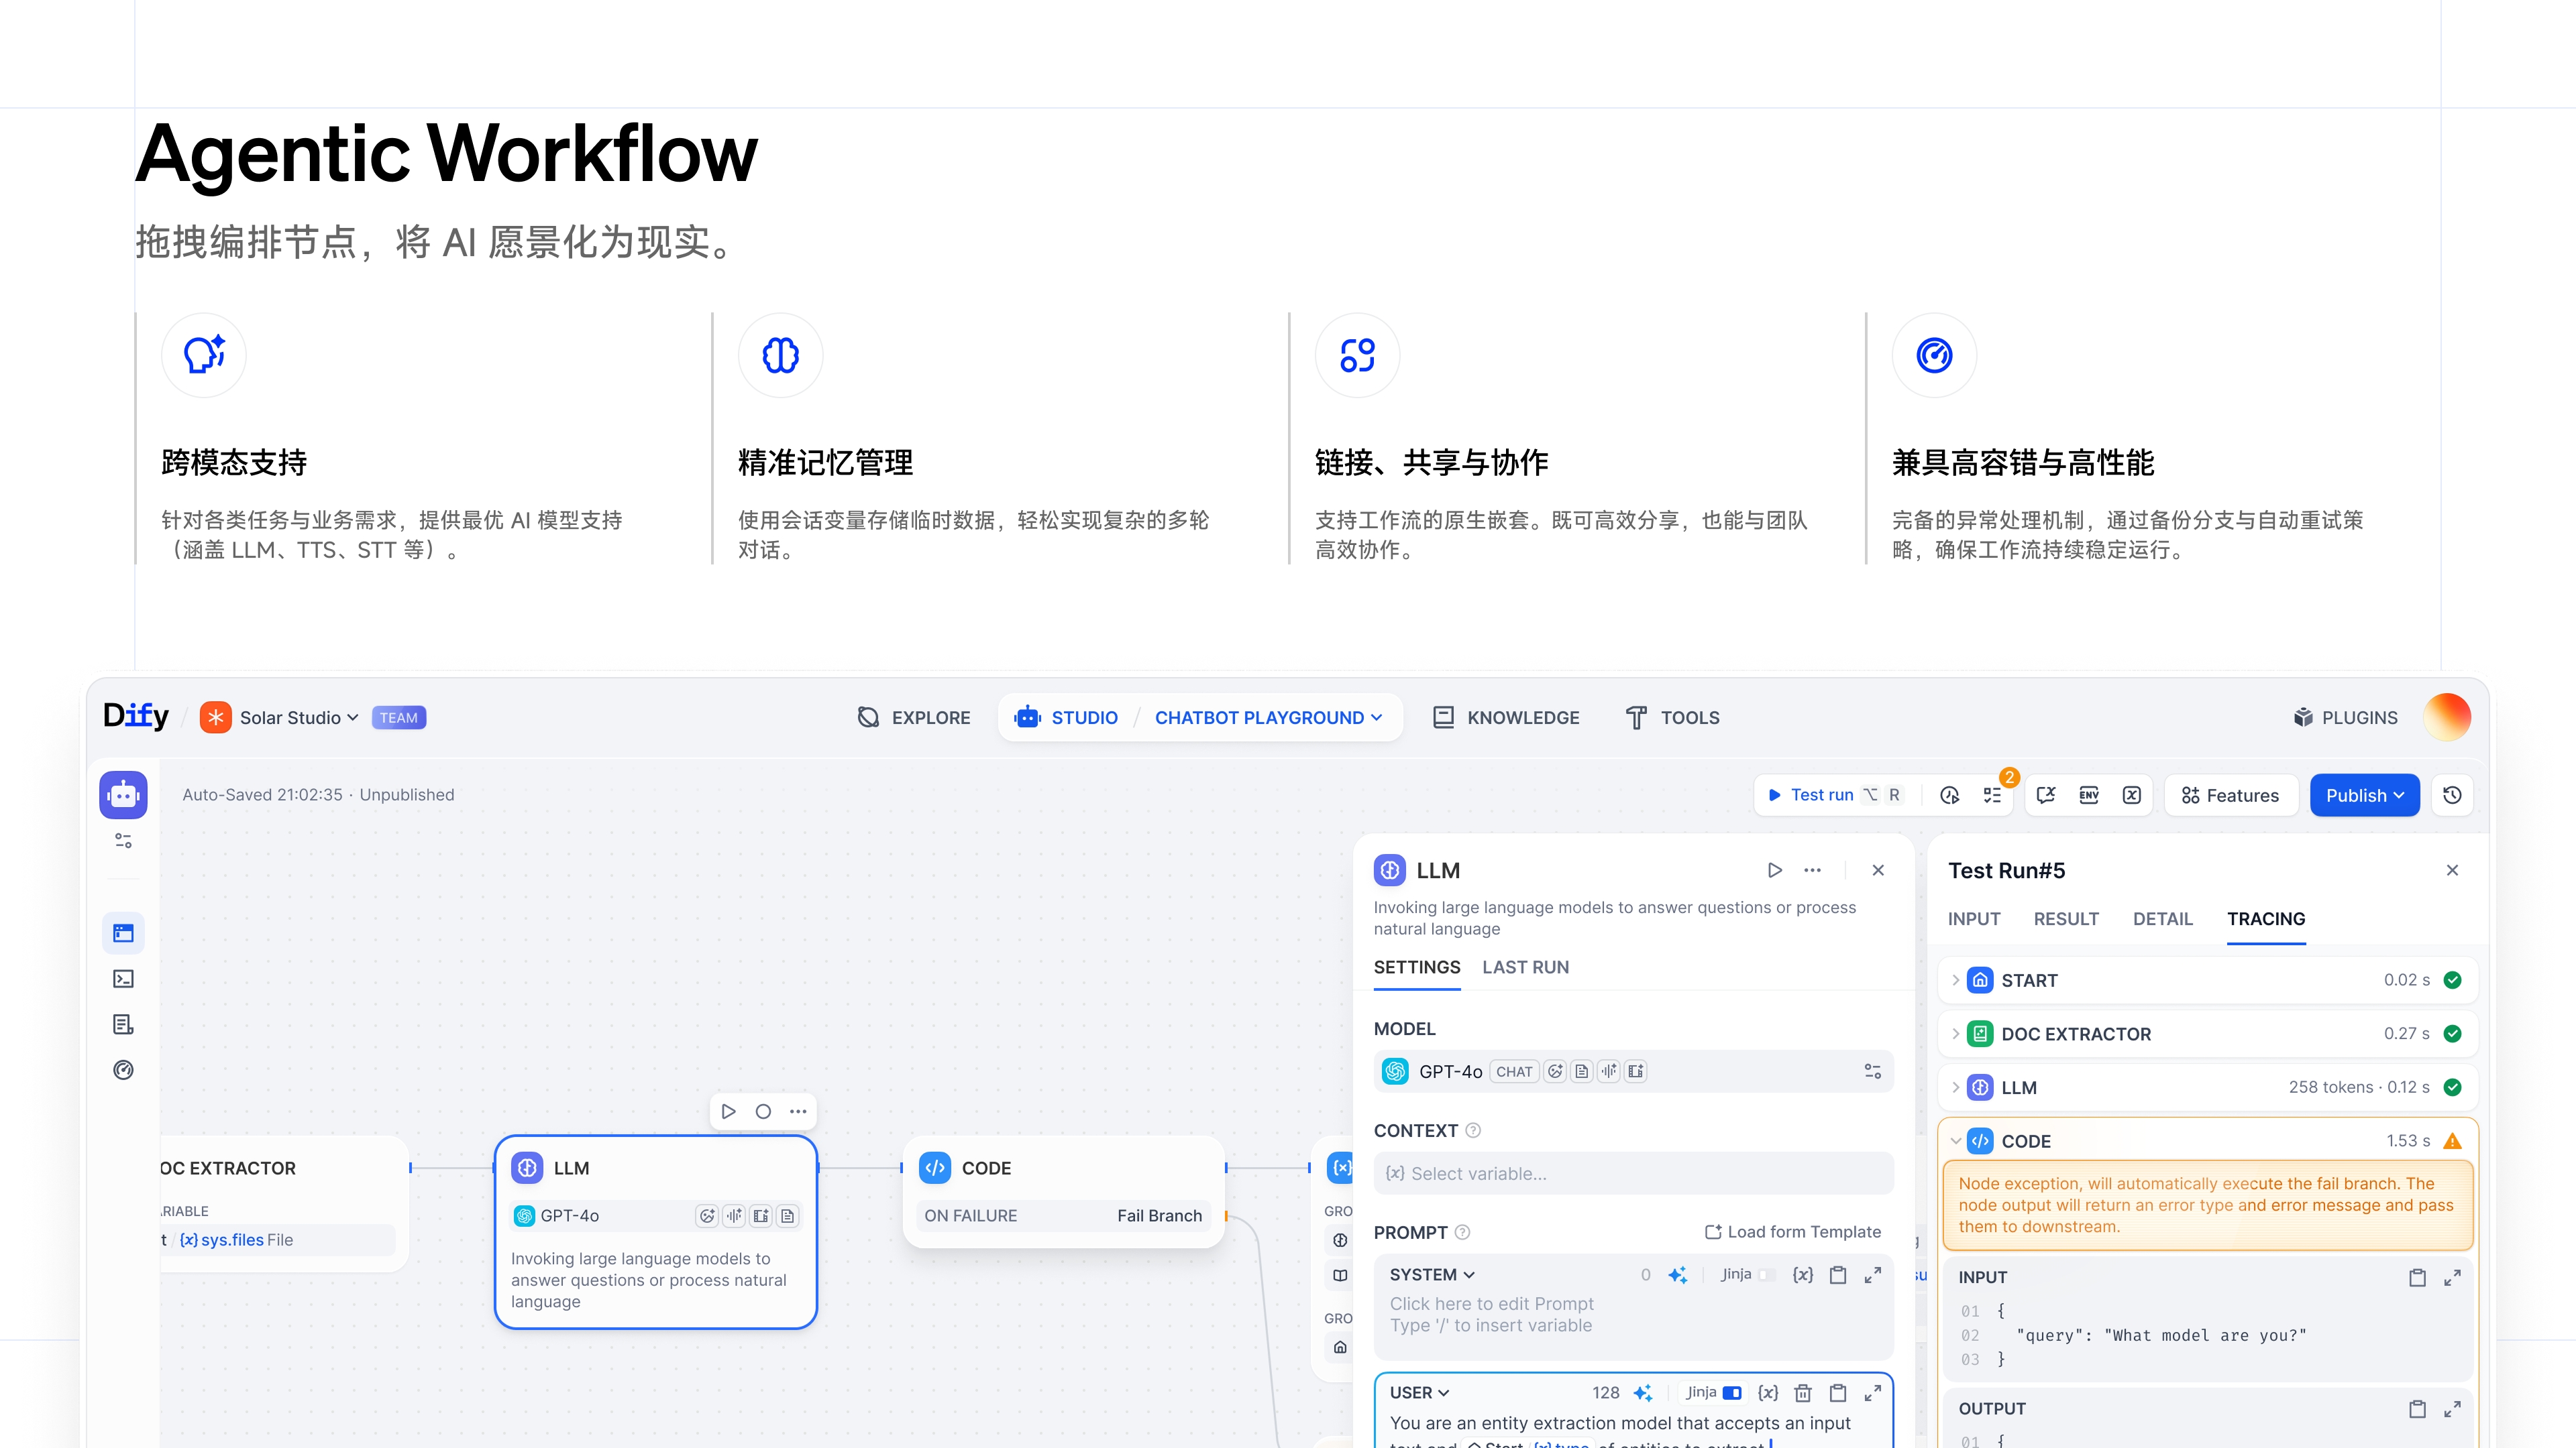Expand the SYSTEM prompt editor to fullscreen
This screenshot has height=1448, width=2576.
click(1872, 1274)
